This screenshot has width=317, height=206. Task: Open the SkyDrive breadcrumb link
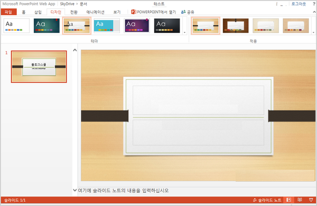[67, 4]
